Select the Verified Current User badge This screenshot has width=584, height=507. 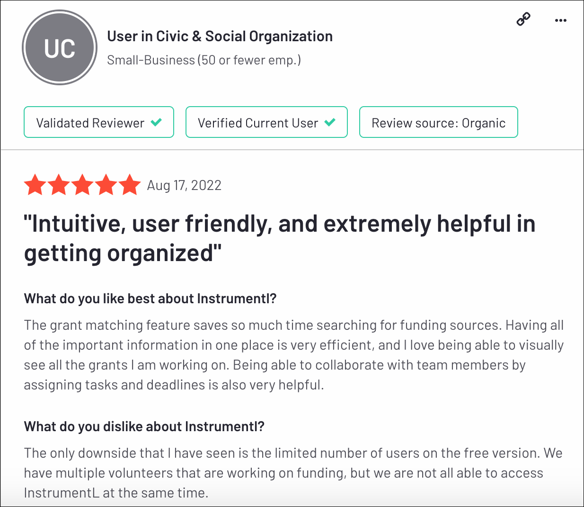pyautogui.click(x=266, y=122)
